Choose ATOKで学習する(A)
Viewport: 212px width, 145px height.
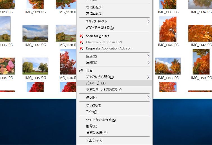tap(114, 28)
